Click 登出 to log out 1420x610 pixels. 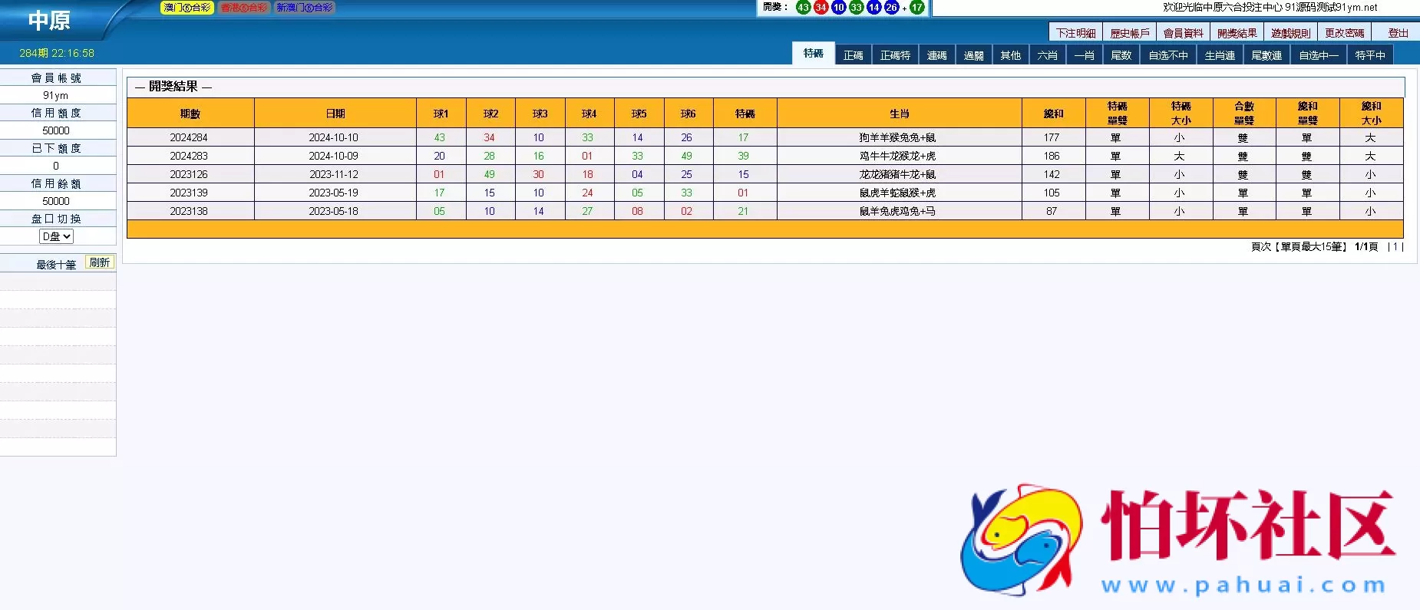tap(1398, 33)
